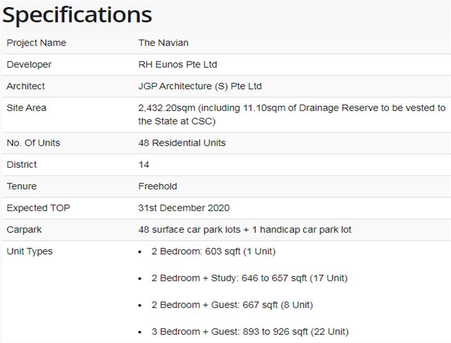Select the 48 Residential Units value
451x343 pixels.
182,143
